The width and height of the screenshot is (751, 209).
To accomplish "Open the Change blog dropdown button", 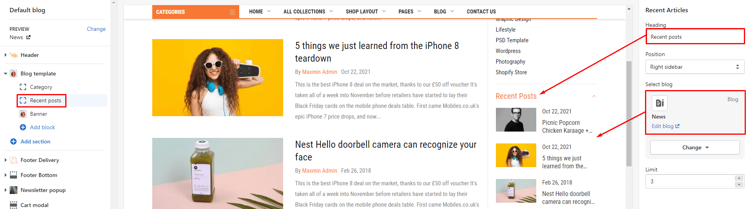I will tap(695, 147).
